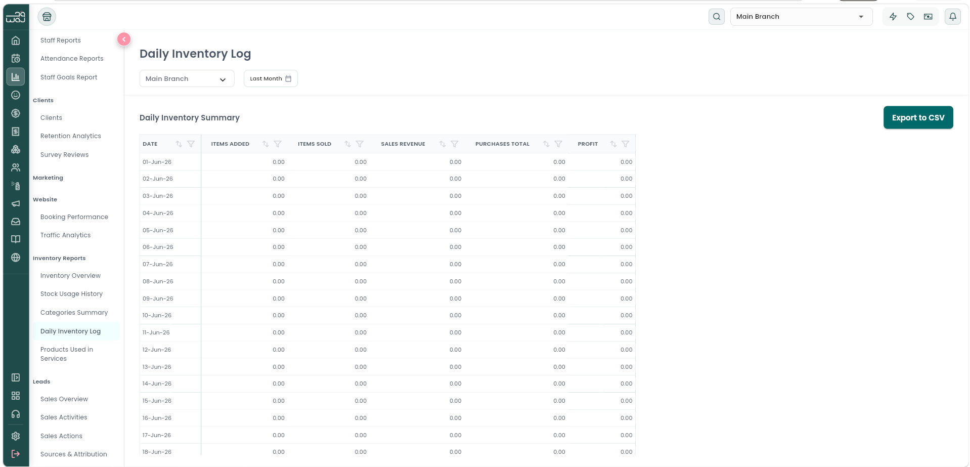Open Attendance Reports

click(72, 59)
